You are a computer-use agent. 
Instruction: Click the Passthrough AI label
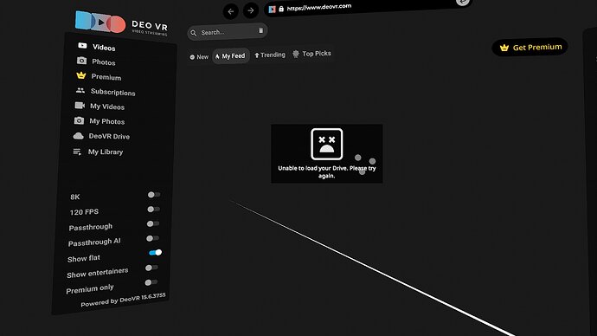pyautogui.click(x=94, y=242)
